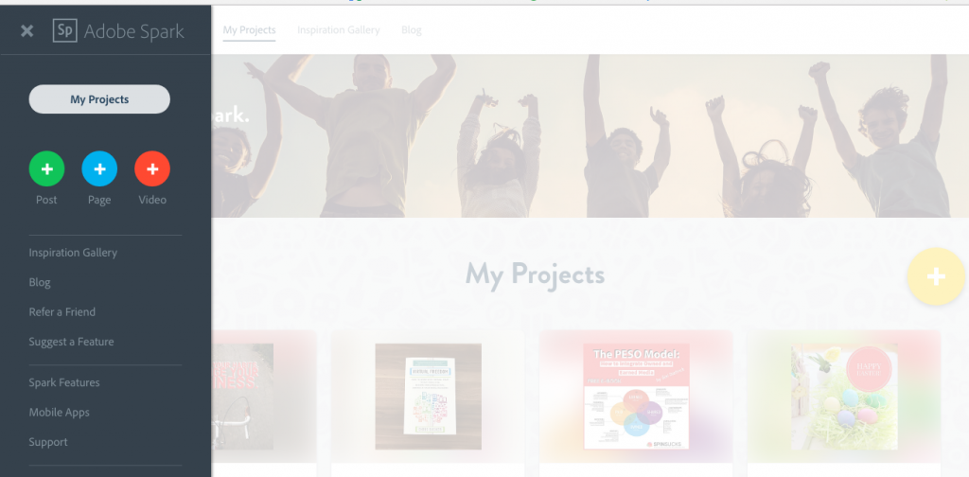969x477 pixels.
Task: Create a new Video with red plus
Action: [x=152, y=168]
